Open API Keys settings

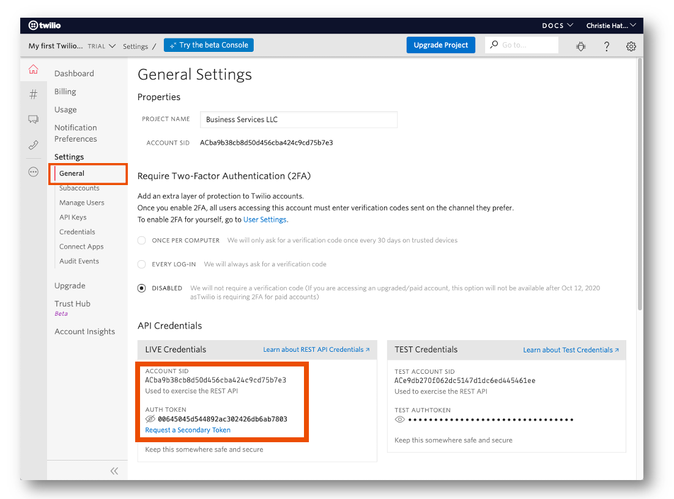click(x=73, y=217)
